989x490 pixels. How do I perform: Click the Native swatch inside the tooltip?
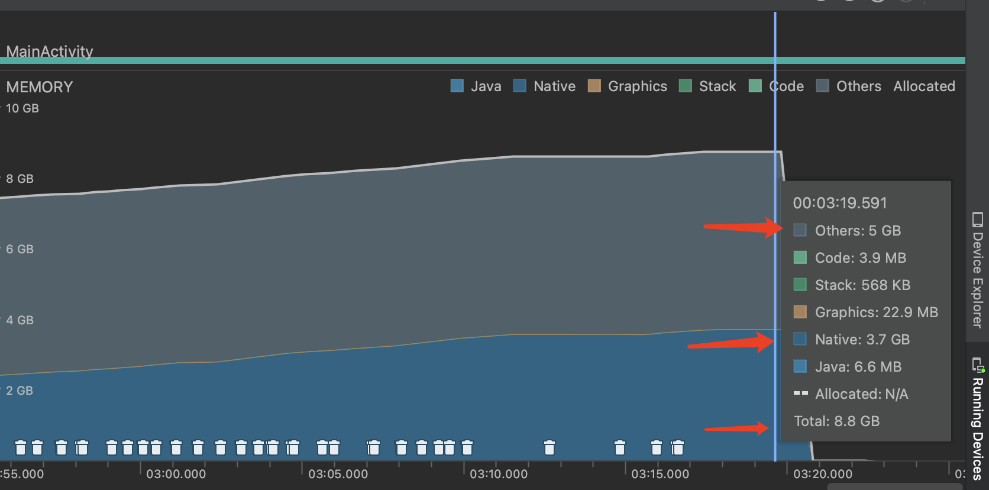point(800,339)
